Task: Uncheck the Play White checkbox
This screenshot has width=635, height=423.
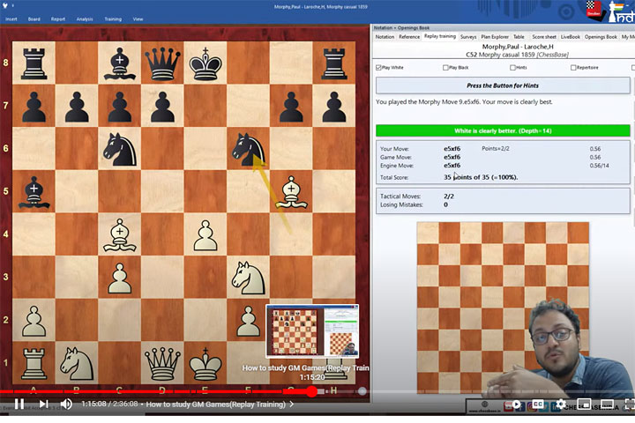Action: coord(379,67)
